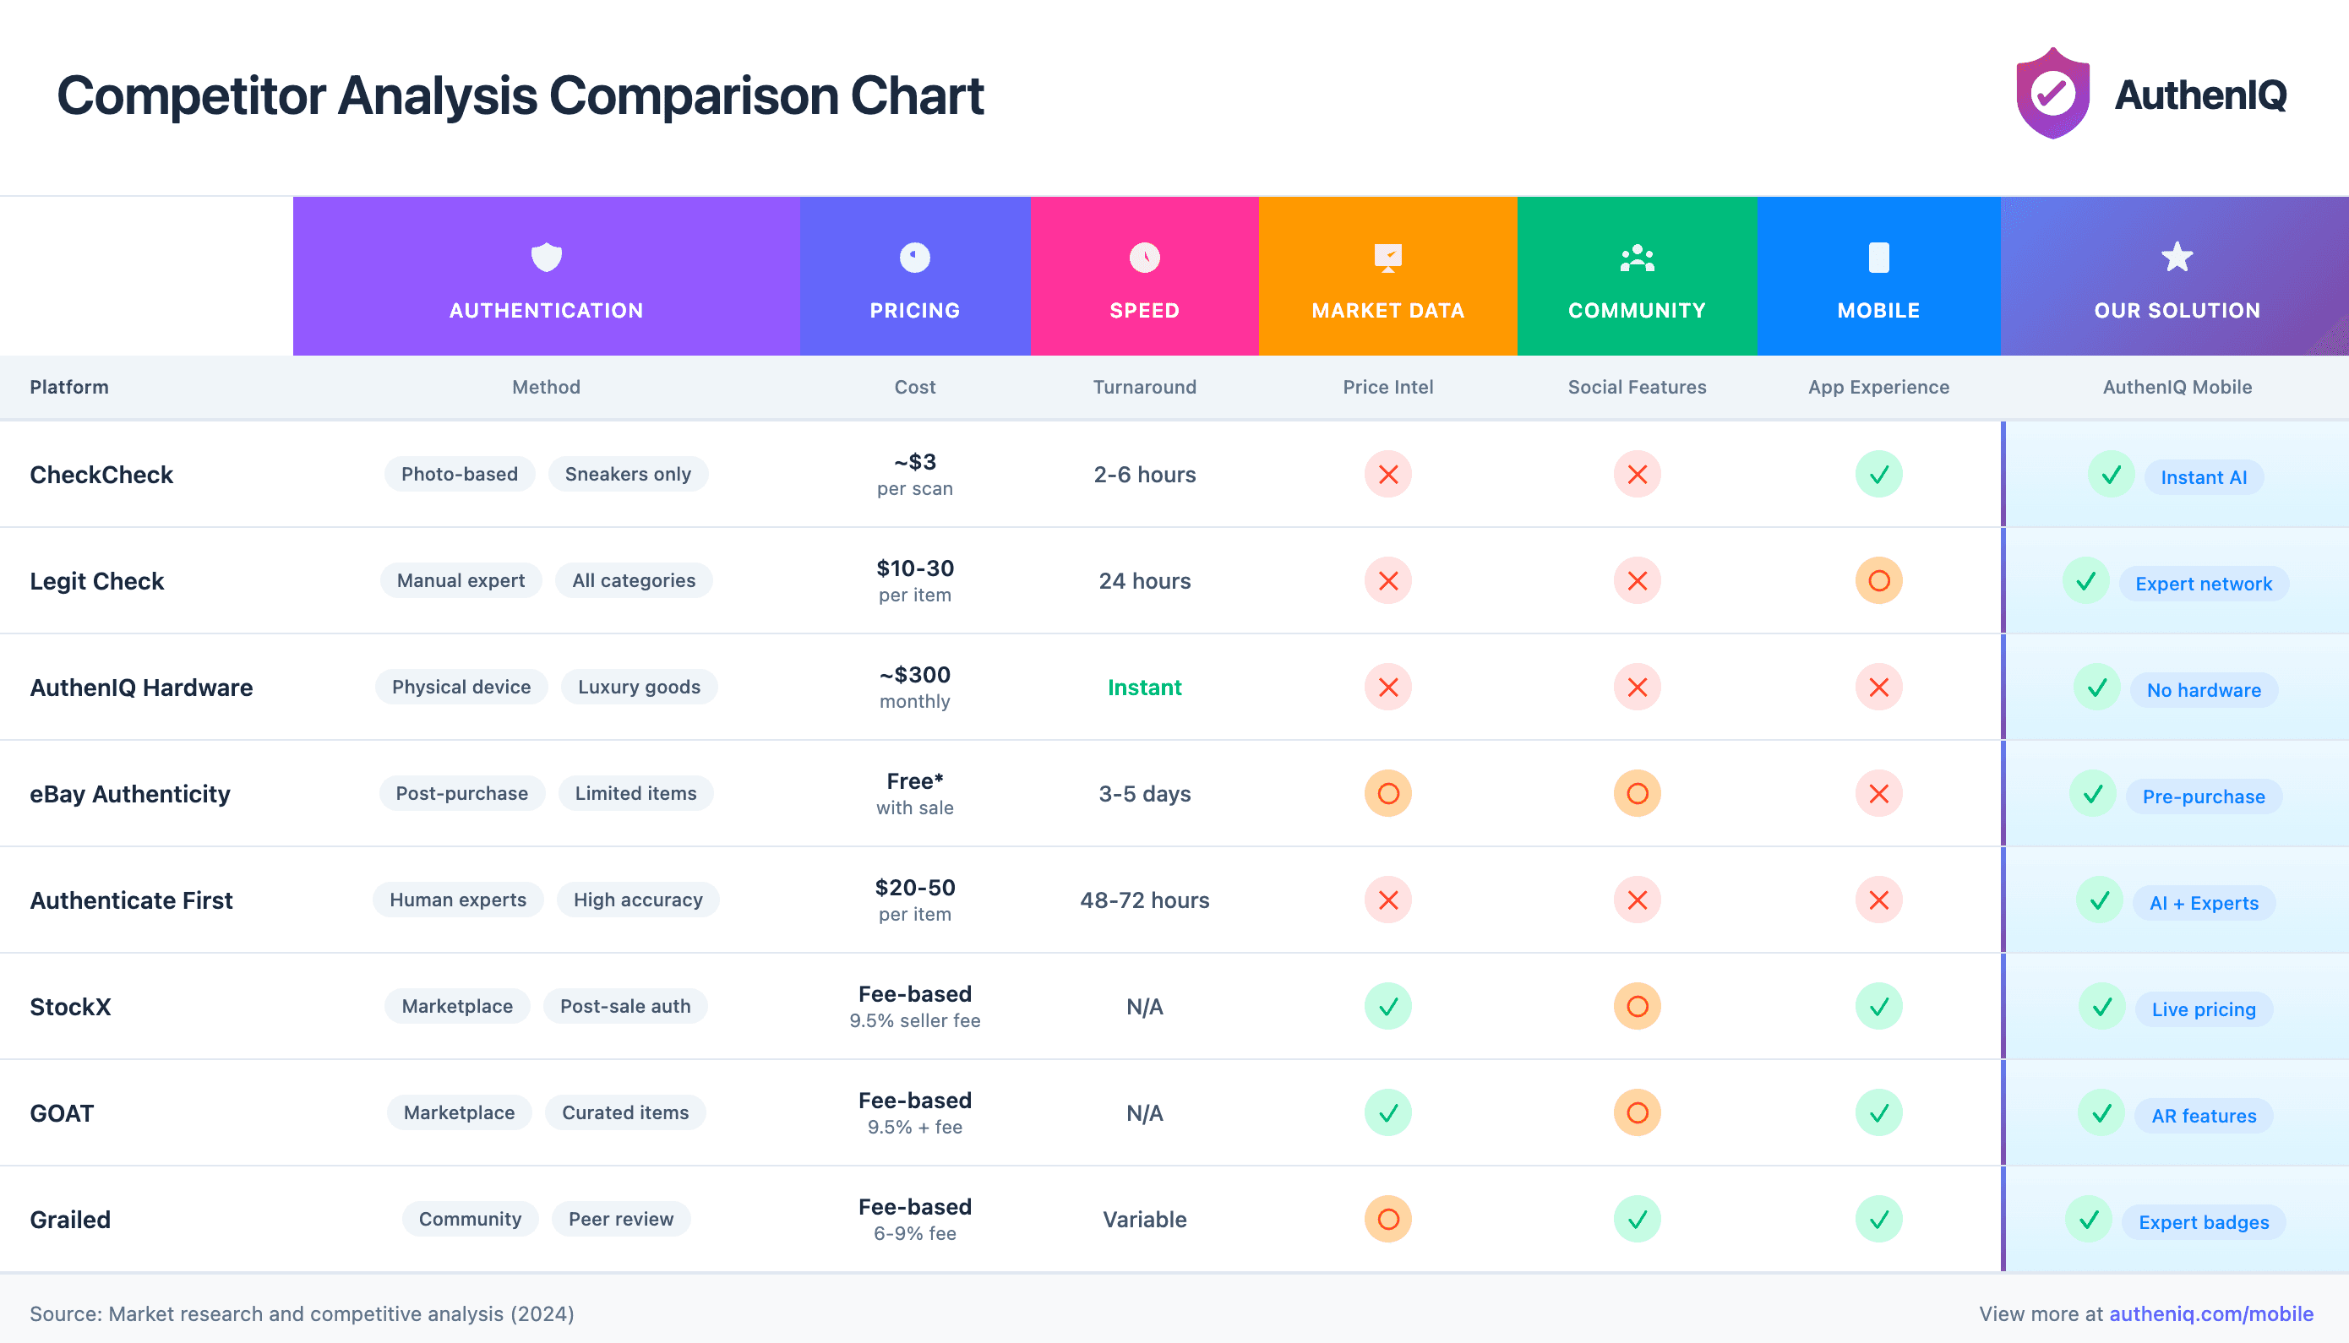Click the phone icon above Mobile
The width and height of the screenshot is (2349, 1343).
point(1878,258)
